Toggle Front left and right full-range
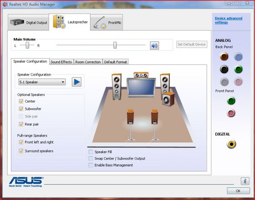This screenshot has width=255, height=200. [x=21, y=142]
